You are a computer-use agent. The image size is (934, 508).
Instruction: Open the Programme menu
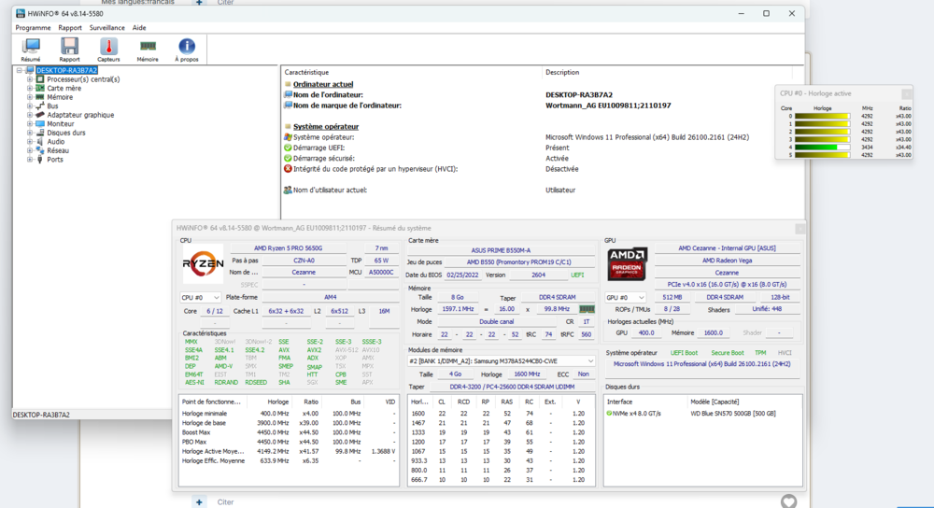33,28
